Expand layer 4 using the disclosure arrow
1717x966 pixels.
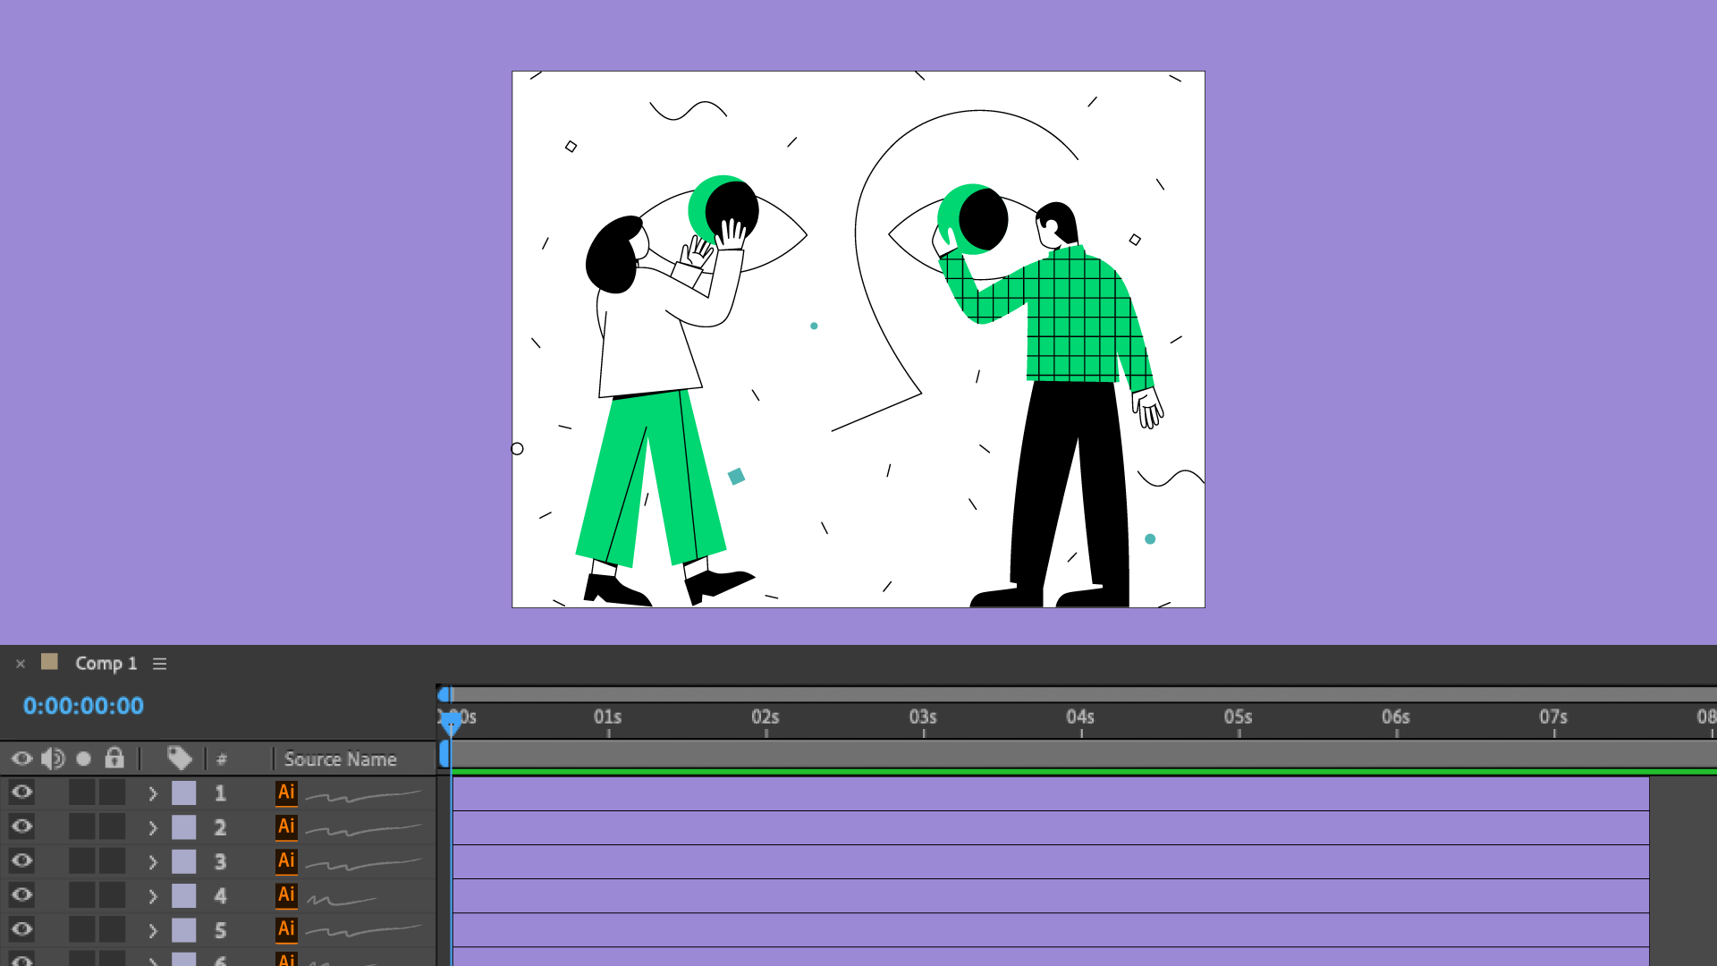point(153,895)
